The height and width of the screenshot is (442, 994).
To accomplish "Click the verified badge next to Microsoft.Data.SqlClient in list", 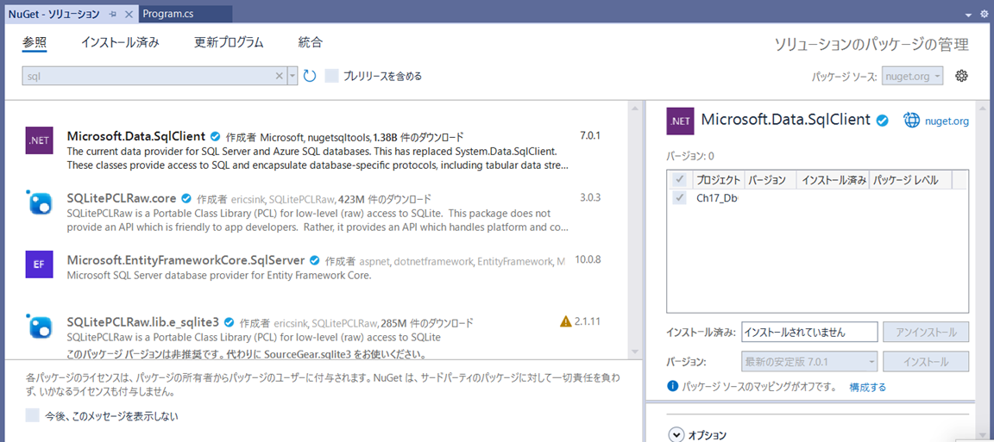I will point(216,136).
